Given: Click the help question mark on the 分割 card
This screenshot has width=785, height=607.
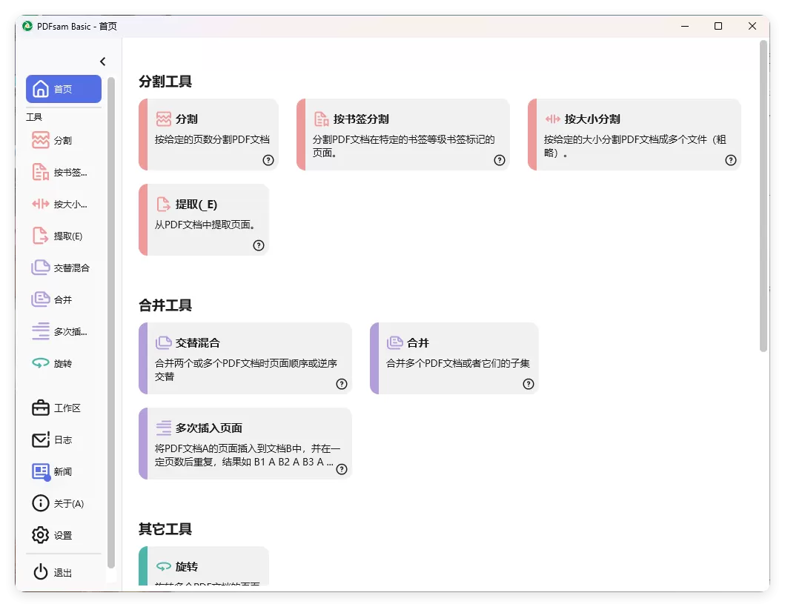Looking at the screenshot, I should point(268,160).
